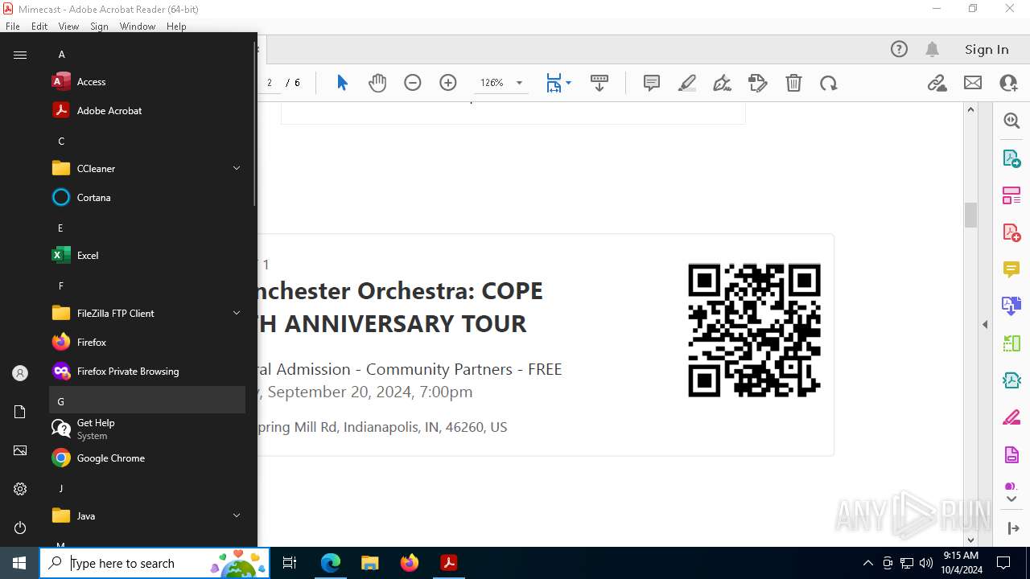
Task: Open Acrobat Help question mark
Action: click(899, 49)
